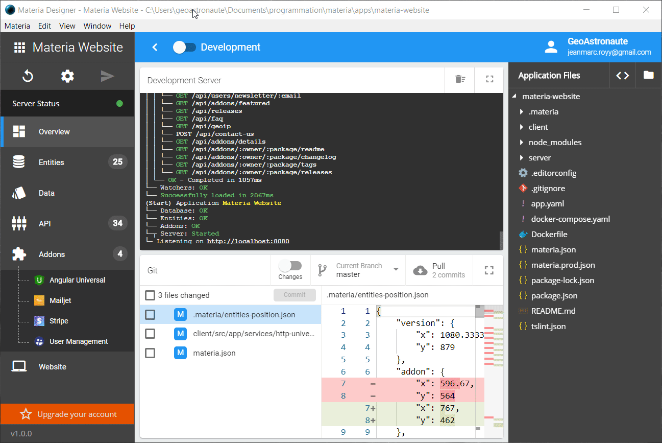The image size is (662, 443).
Task: Check the materia.json changed file checkbox
Action: 150,353
